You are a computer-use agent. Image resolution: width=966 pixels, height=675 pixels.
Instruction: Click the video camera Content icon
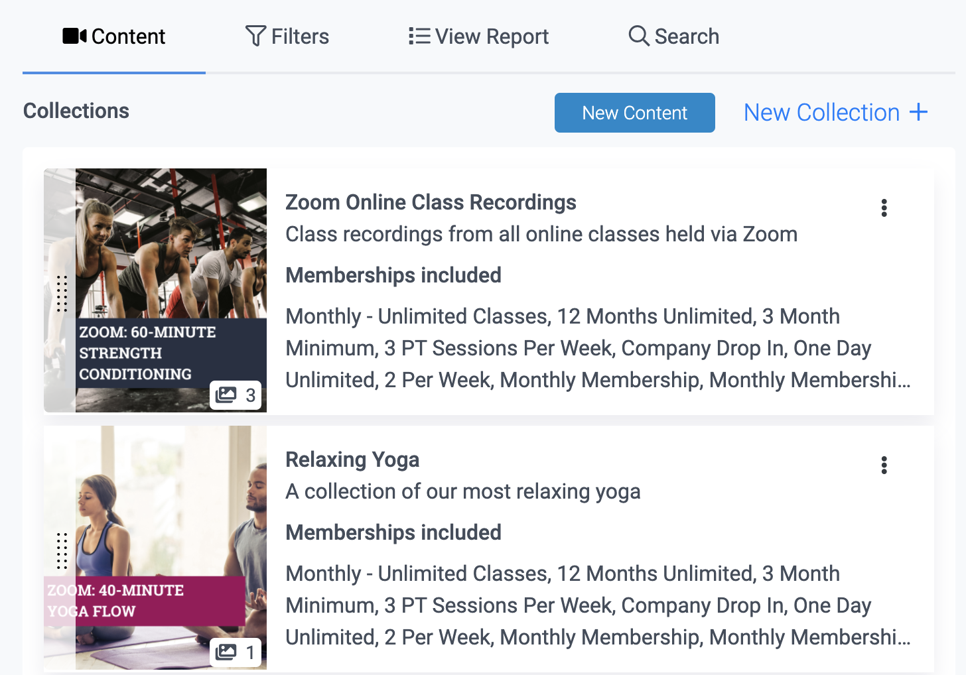74,36
